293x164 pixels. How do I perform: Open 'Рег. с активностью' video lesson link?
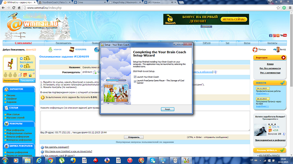(270, 73)
